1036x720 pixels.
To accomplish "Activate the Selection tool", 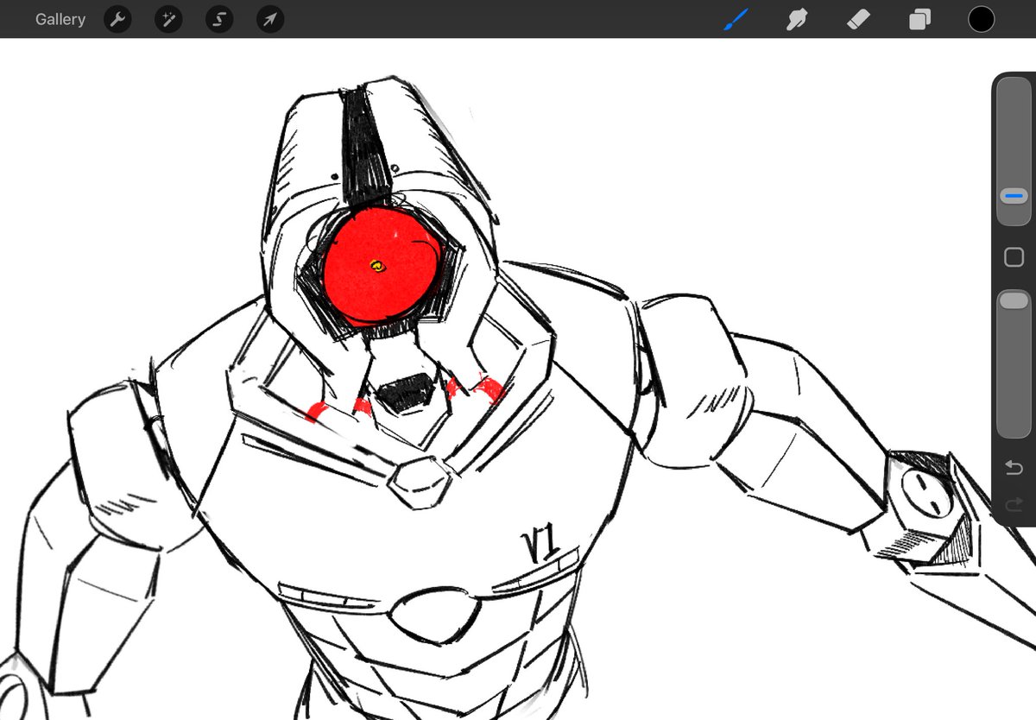I will pyautogui.click(x=219, y=19).
